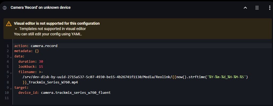The image size is (273, 106).
Task: Fold the target block at line 9
Action: (x=11, y=88)
